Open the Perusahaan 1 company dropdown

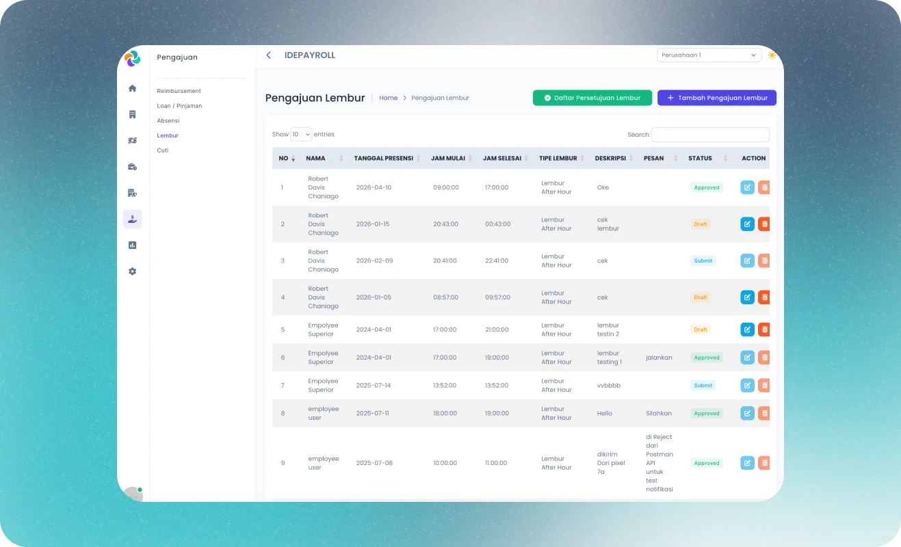(x=709, y=55)
